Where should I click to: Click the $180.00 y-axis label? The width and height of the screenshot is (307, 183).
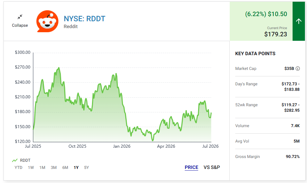click(23, 112)
